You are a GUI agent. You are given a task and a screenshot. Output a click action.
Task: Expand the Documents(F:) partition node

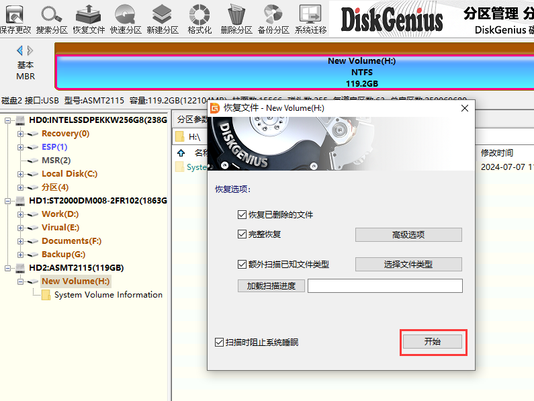coord(20,242)
